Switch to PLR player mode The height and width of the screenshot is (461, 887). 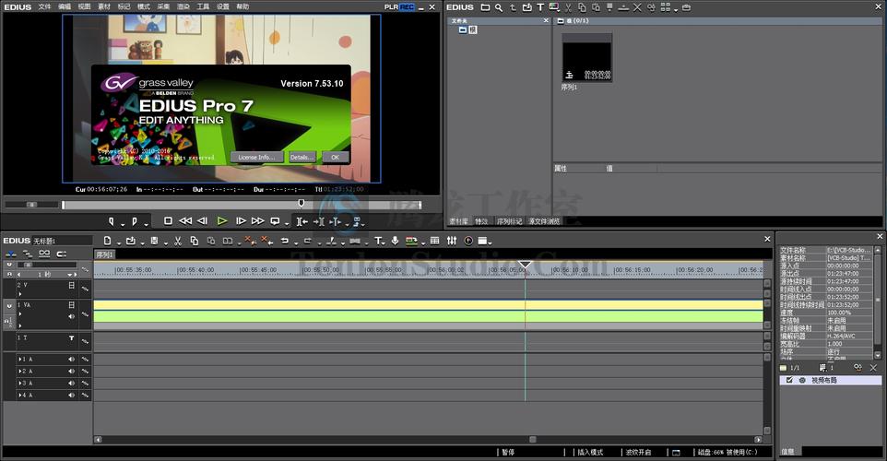click(391, 6)
